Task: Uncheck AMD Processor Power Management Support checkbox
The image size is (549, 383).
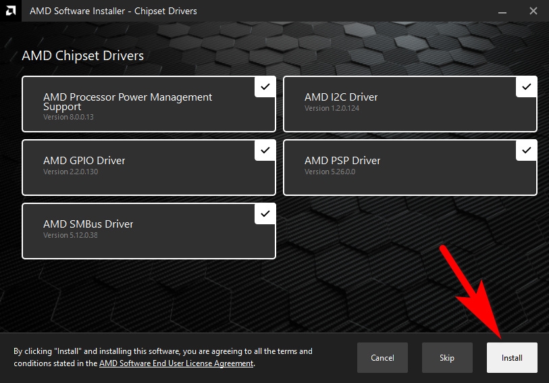Action: 265,86
